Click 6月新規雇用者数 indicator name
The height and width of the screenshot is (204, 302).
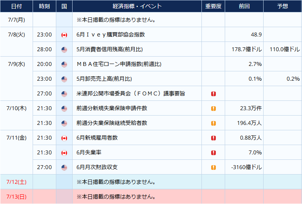[x=97, y=138]
